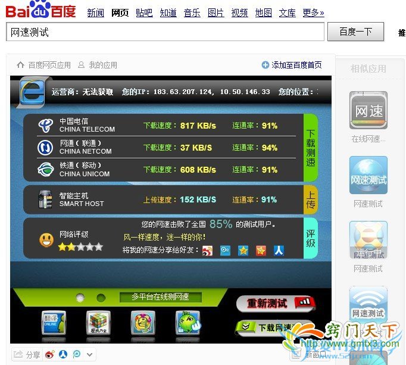Select the second green carousel dot

(101, 298)
